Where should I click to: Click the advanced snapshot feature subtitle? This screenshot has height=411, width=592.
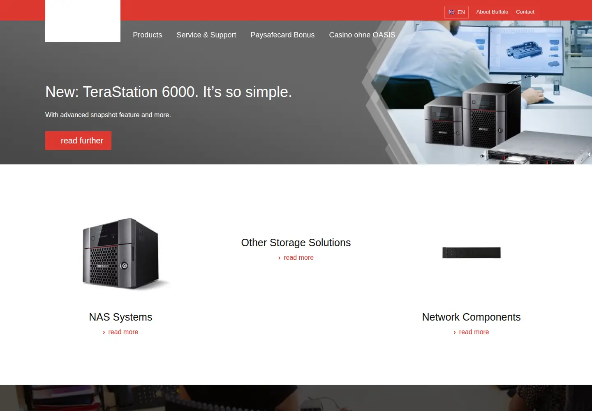tap(108, 115)
